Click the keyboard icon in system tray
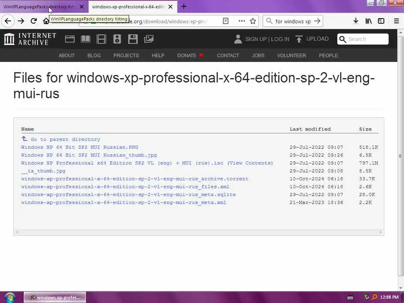404x303 pixels. click(350, 297)
